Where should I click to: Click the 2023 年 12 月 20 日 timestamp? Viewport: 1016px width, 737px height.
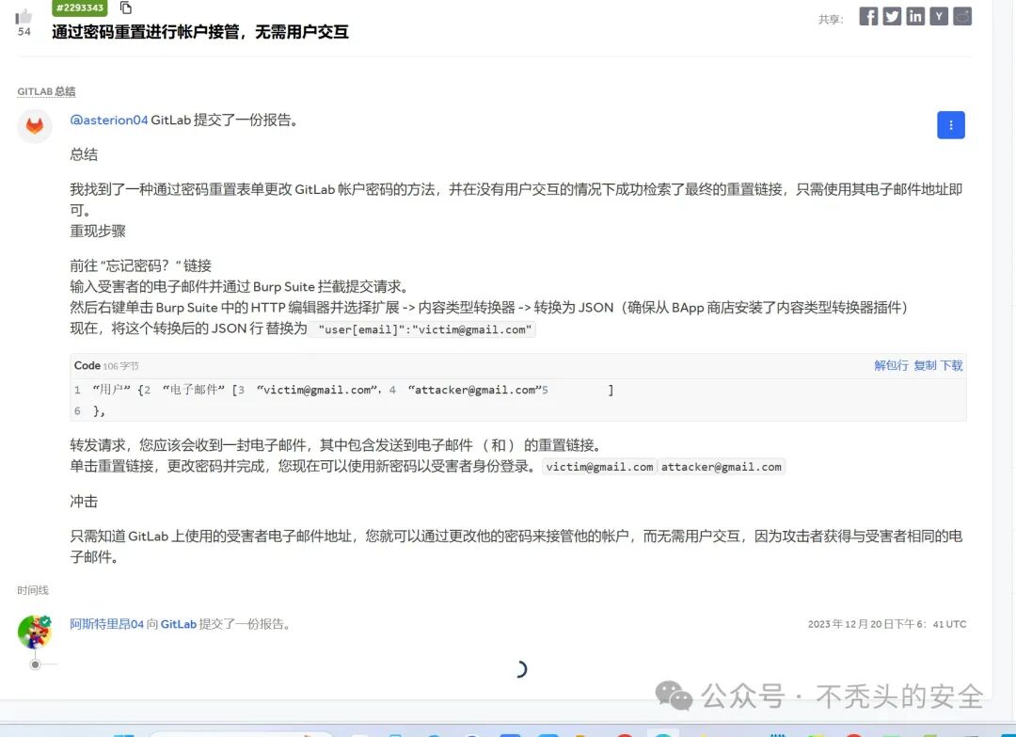tap(887, 624)
